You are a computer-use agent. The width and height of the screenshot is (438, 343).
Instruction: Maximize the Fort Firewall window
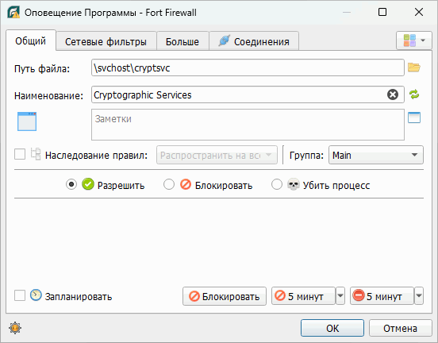(x=382, y=12)
